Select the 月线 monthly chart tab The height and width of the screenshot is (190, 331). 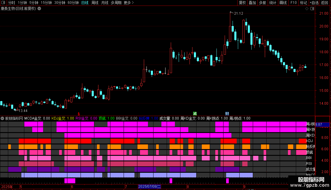(x=105, y=3)
